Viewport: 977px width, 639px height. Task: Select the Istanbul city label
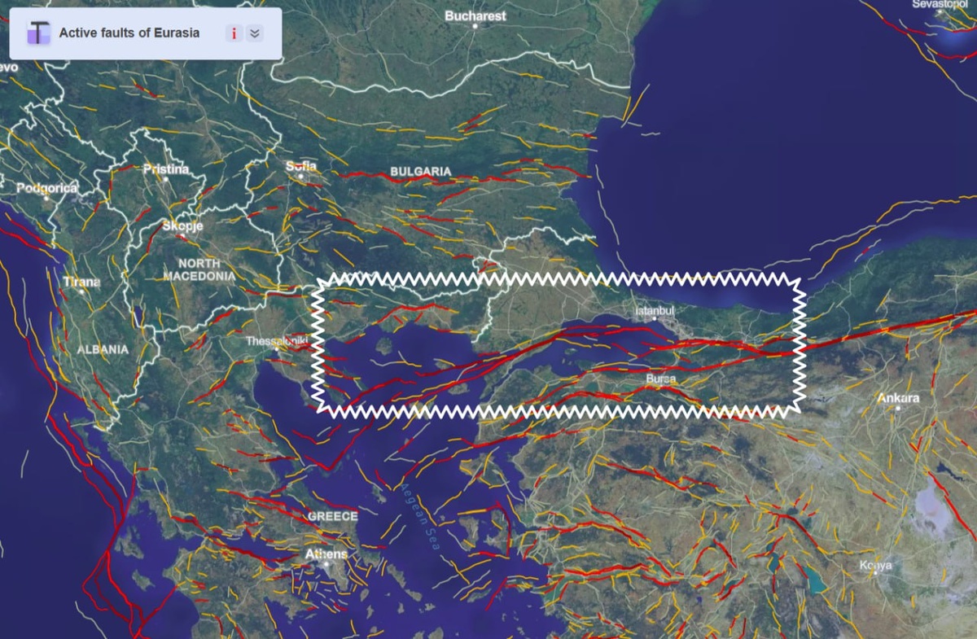coord(655,311)
